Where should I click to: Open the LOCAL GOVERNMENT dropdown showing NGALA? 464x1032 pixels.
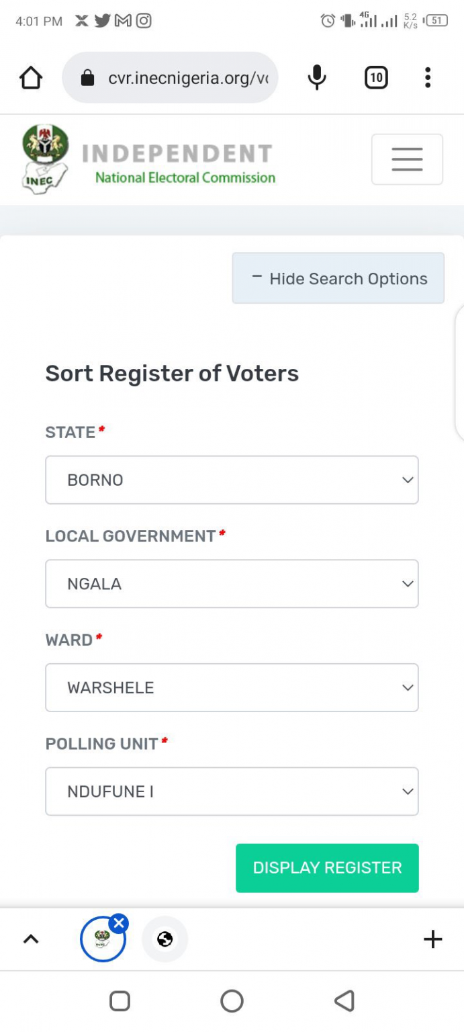pos(232,584)
